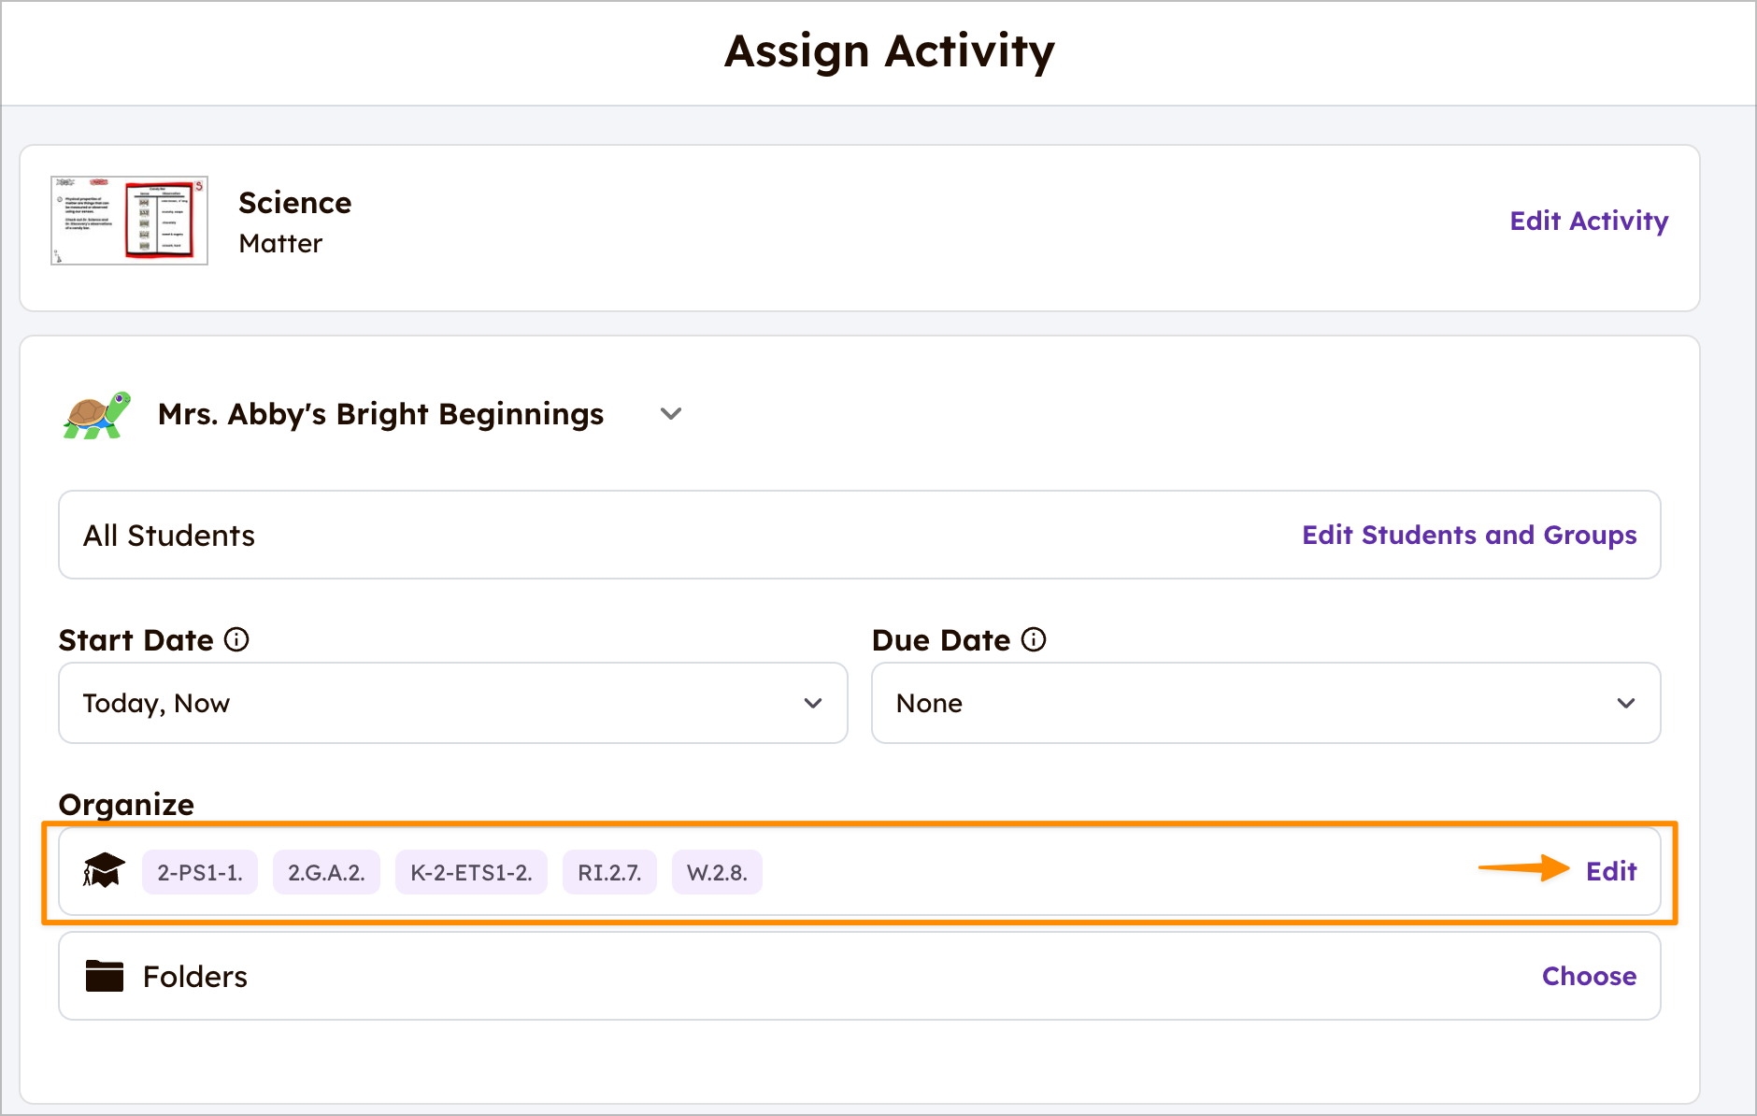
Task: Click Edit Students and Groups link
Action: click(1469, 535)
